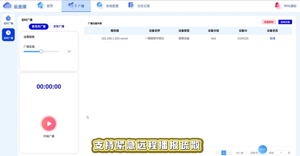The height and width of the screenshot is (156, 300).
Task: Click the 广播设备列表 list title
Action: (x=95, y=23)
